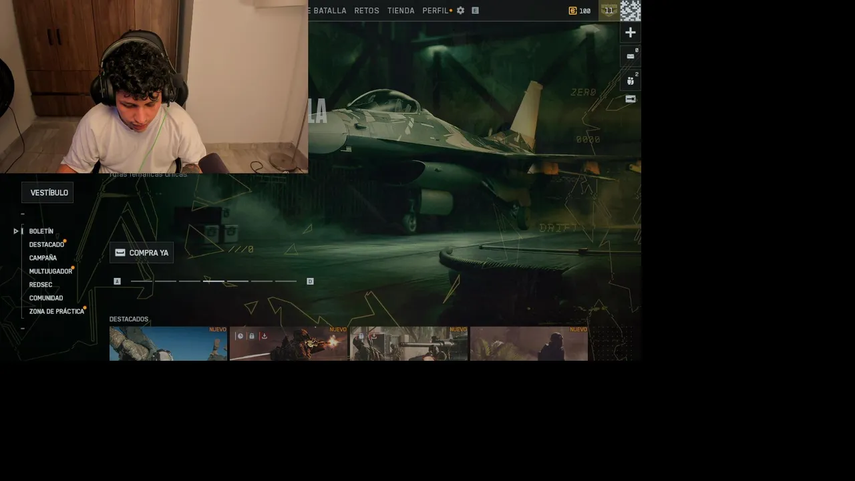Image resolution: width=855 pixels, height=481 pixels.
Task: Click the pixelated player avatar
Action: (631, 11)
